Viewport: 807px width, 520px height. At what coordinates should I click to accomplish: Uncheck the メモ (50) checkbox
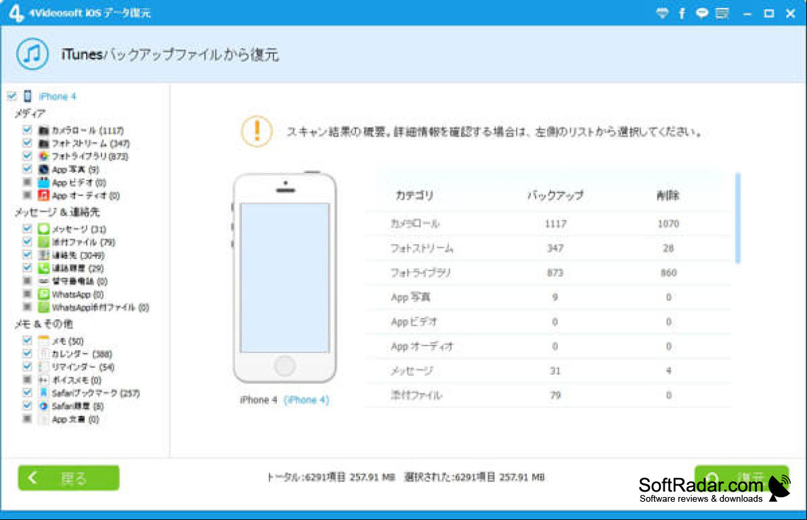click(27, 340)
